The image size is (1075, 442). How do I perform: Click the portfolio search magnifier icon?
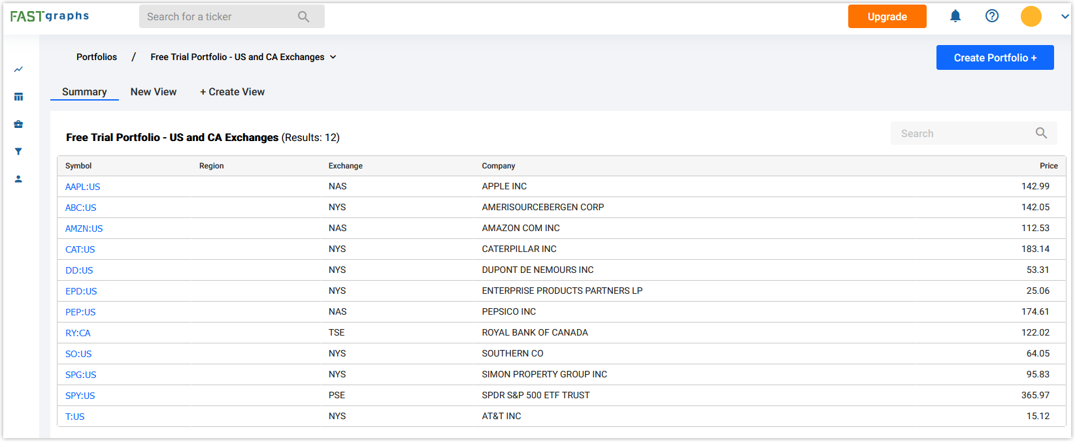1041,133
